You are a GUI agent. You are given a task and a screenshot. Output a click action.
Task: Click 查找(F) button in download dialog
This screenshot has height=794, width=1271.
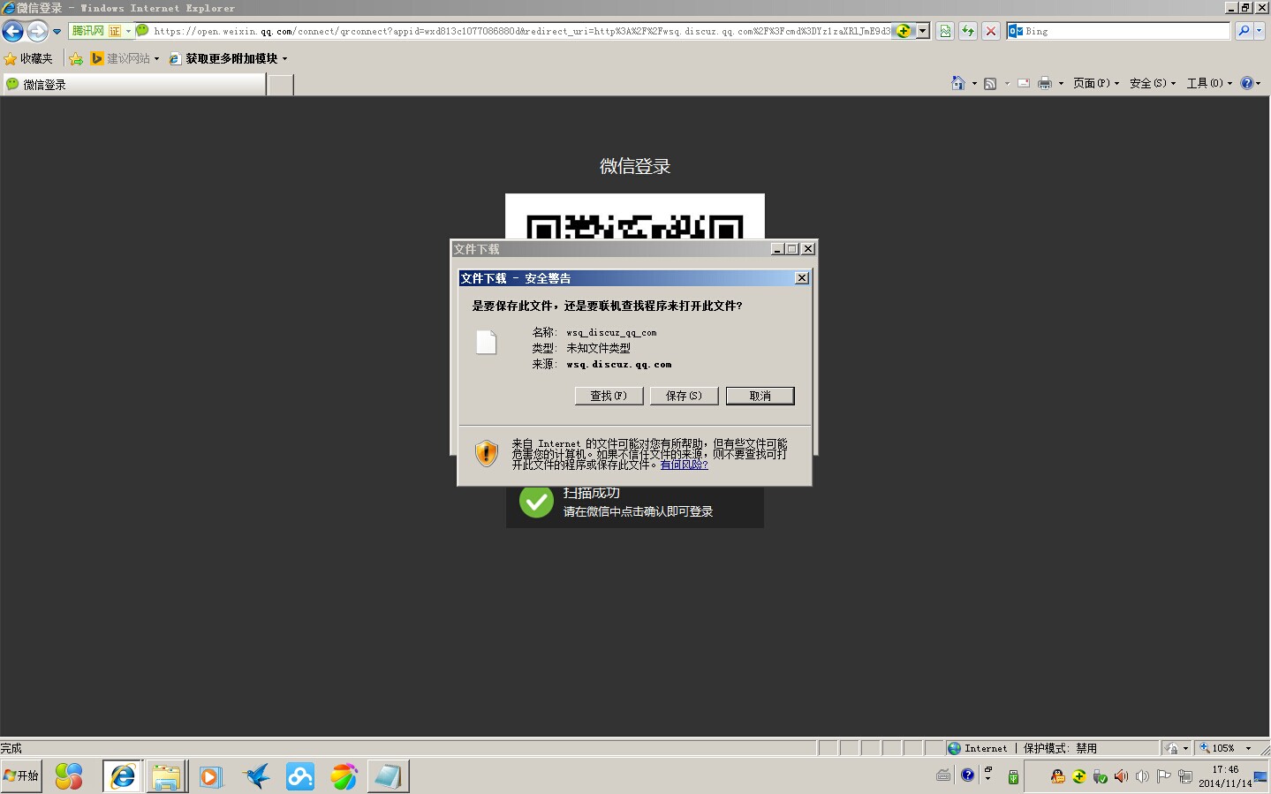click(609, 396)
